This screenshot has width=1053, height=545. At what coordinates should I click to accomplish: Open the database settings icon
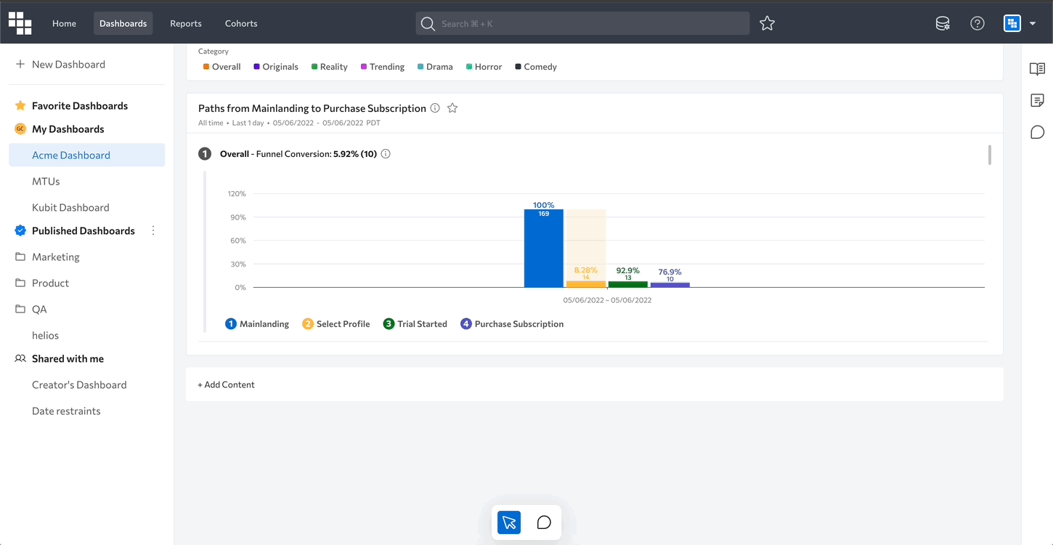pos(943,23)
